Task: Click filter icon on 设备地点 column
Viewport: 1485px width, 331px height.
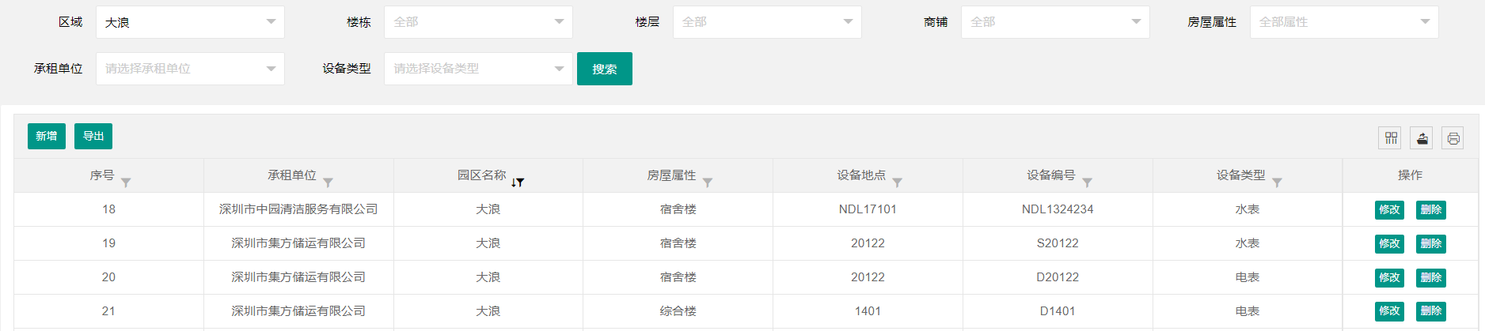Action: point(897,182)
